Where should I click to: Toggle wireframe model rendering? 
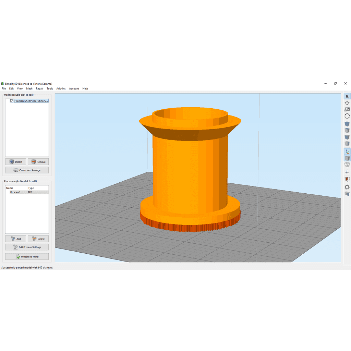click(347, 165)
